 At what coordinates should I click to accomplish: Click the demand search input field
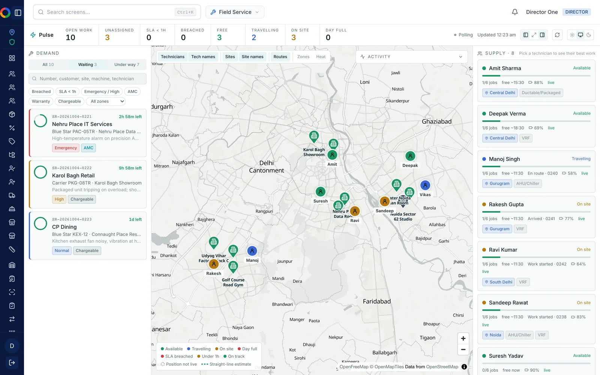click(x=88, y=79)
